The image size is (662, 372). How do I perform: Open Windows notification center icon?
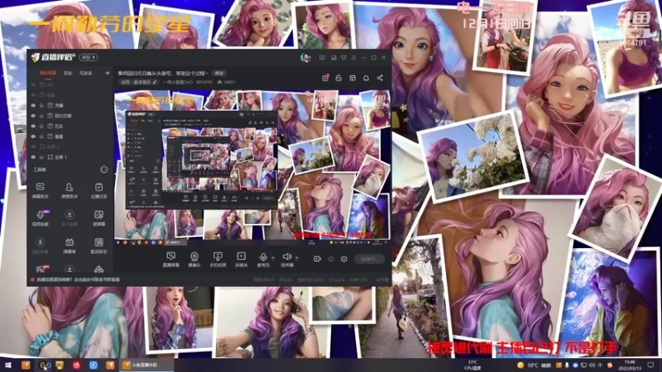(x=650, y=365)
